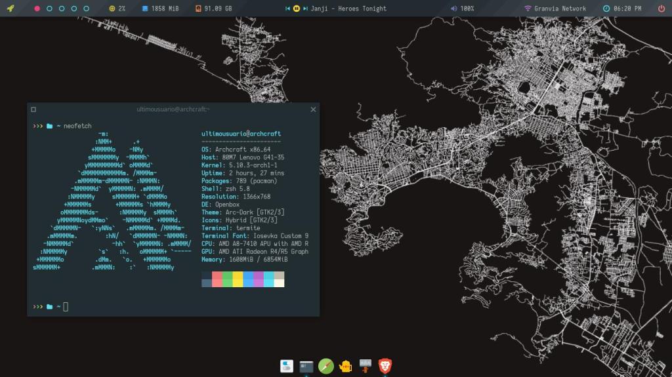
Task: Mute the volume using the speaker icon
Action: pyautogui.click(x=454, y=9)
